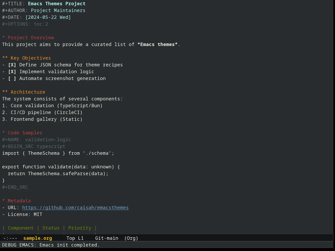
Task: Check the Automate screenshot generation box
Action: pos(12,78)
